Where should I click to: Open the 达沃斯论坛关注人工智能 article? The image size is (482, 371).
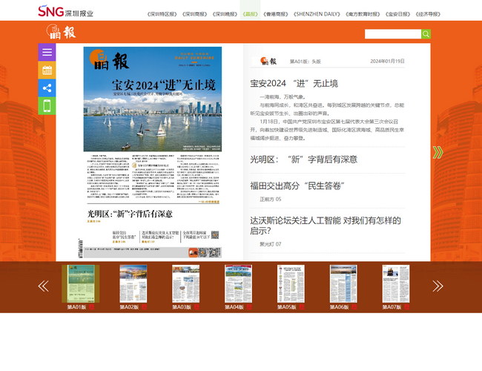coord(325,226)
